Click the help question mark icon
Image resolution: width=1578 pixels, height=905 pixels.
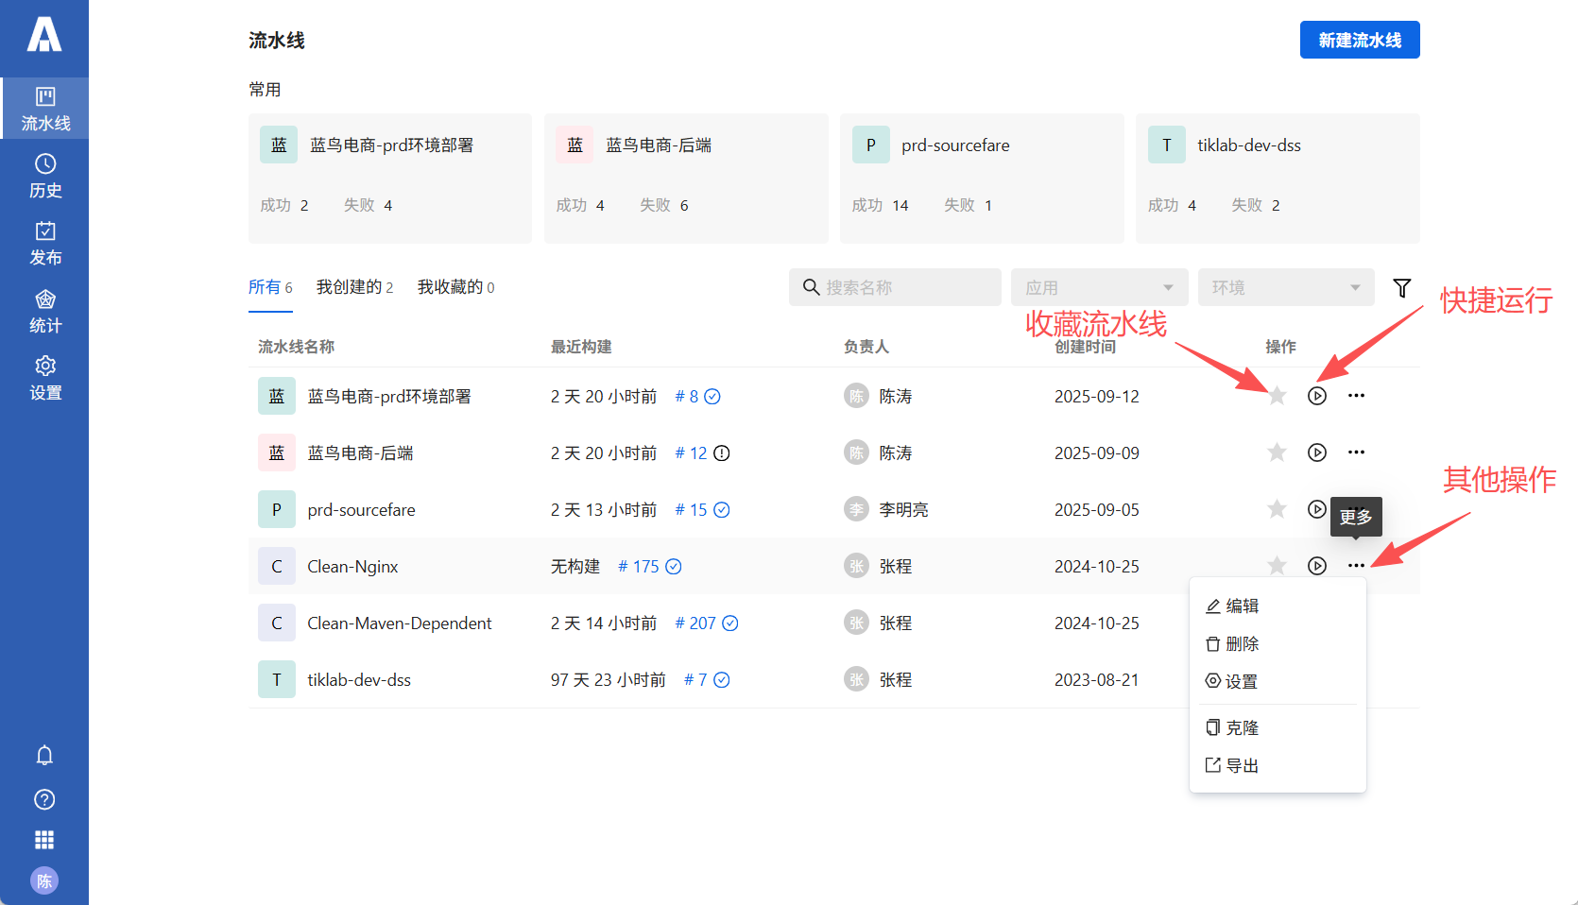click(44, 799)
